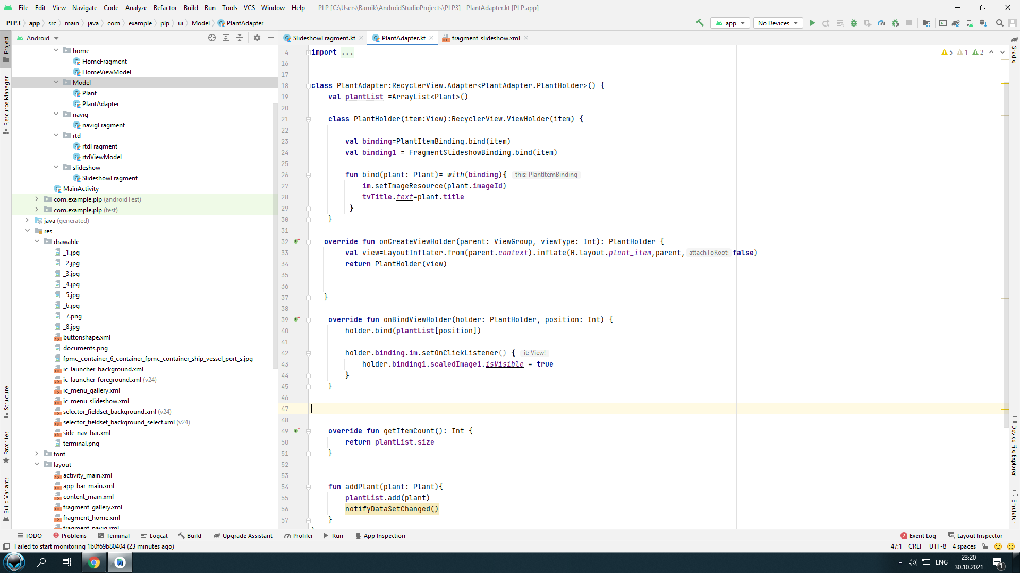Click the override gutter icon beside onCreateViewHolder
This screenshot has height=573, width=1020.
click(297, 241)
